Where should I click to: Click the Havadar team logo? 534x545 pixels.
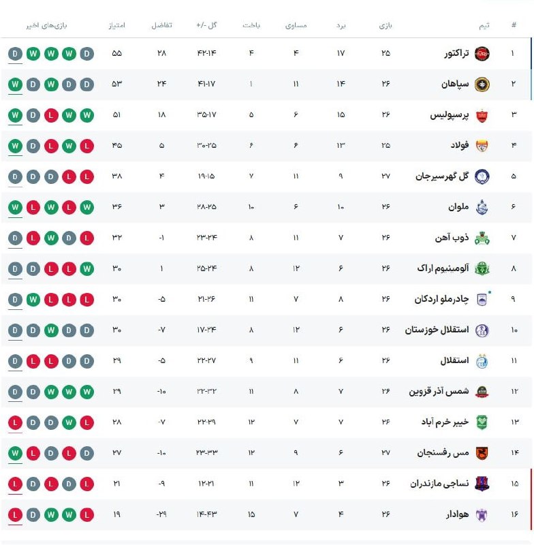pyautogui.click(x=482, y=514)
